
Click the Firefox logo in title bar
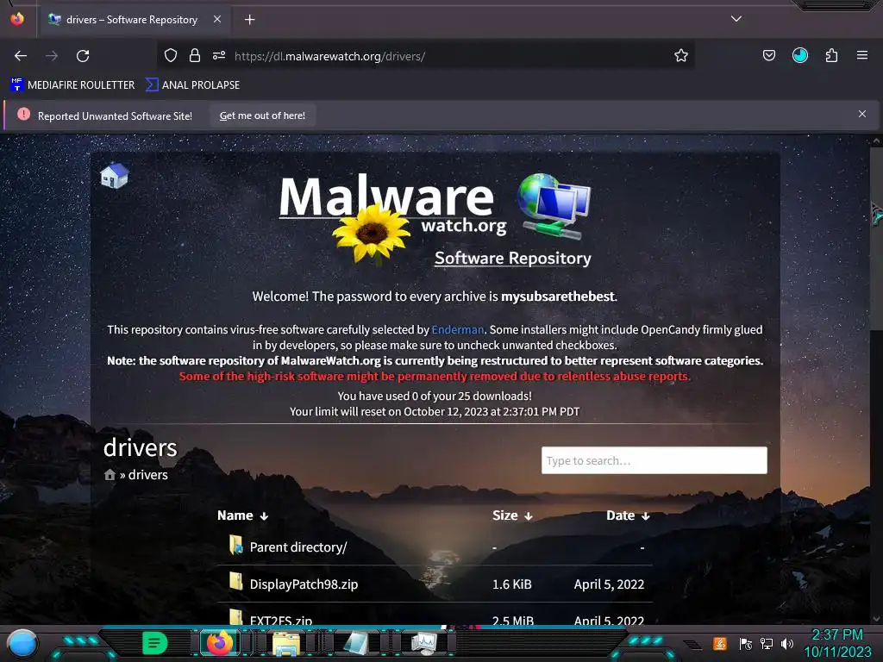(17, 19)
